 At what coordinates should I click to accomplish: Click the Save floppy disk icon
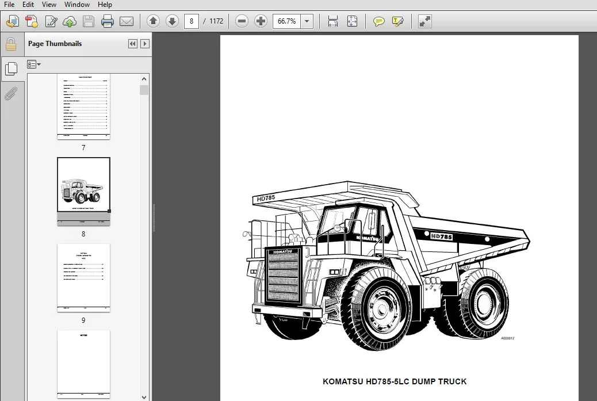pos(89,21)
